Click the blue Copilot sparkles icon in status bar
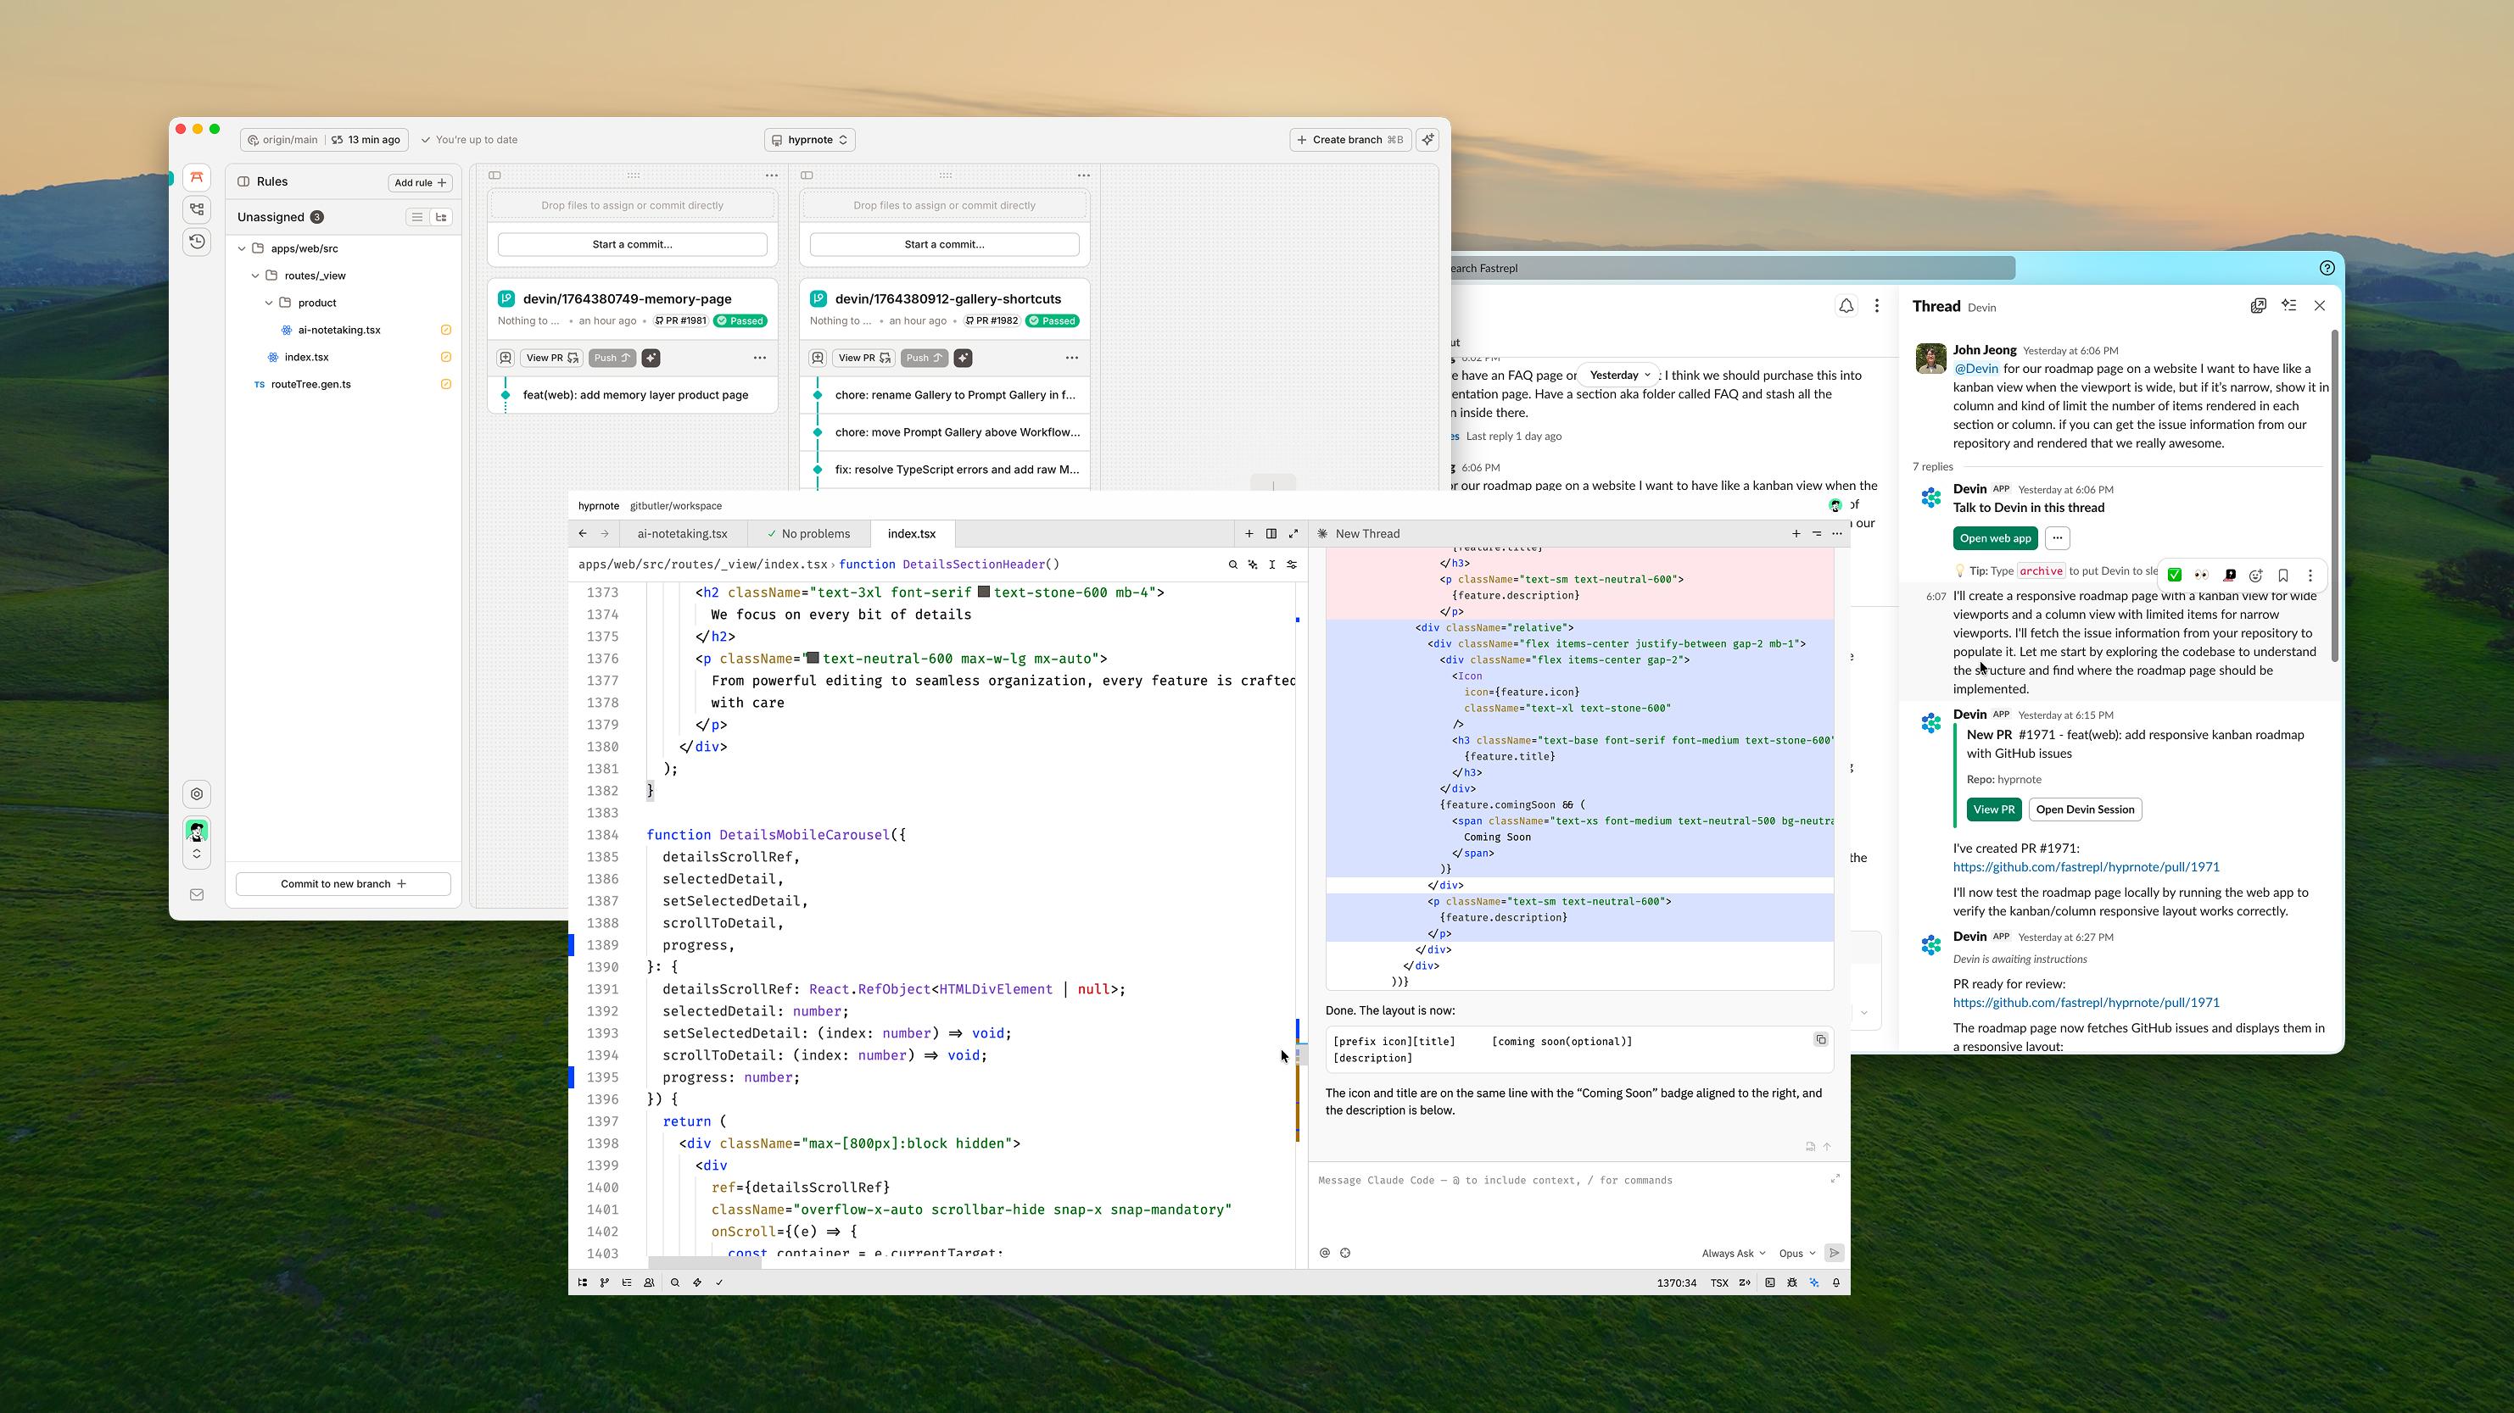 [1815, 1283]
